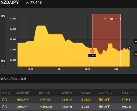
Task: Click the 取引終了 status in the USD/JPY row
Action: (104, 107)
